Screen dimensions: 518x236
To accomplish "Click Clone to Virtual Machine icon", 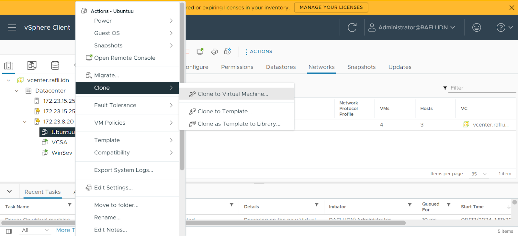I will tap(192, 94).
